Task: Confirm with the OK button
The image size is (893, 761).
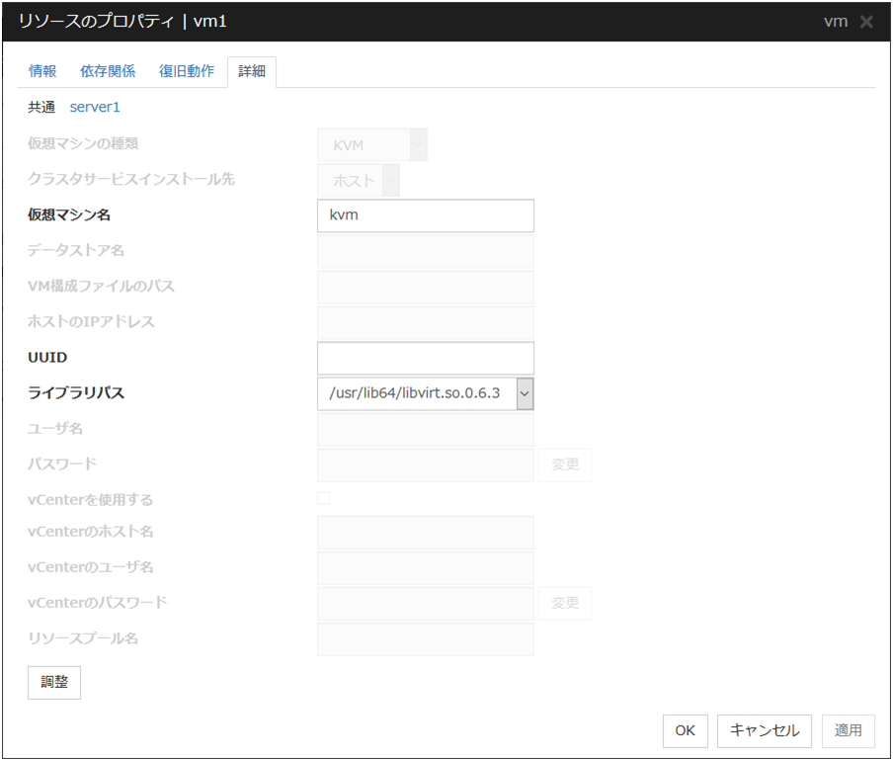Action: (x=685, y=730)
